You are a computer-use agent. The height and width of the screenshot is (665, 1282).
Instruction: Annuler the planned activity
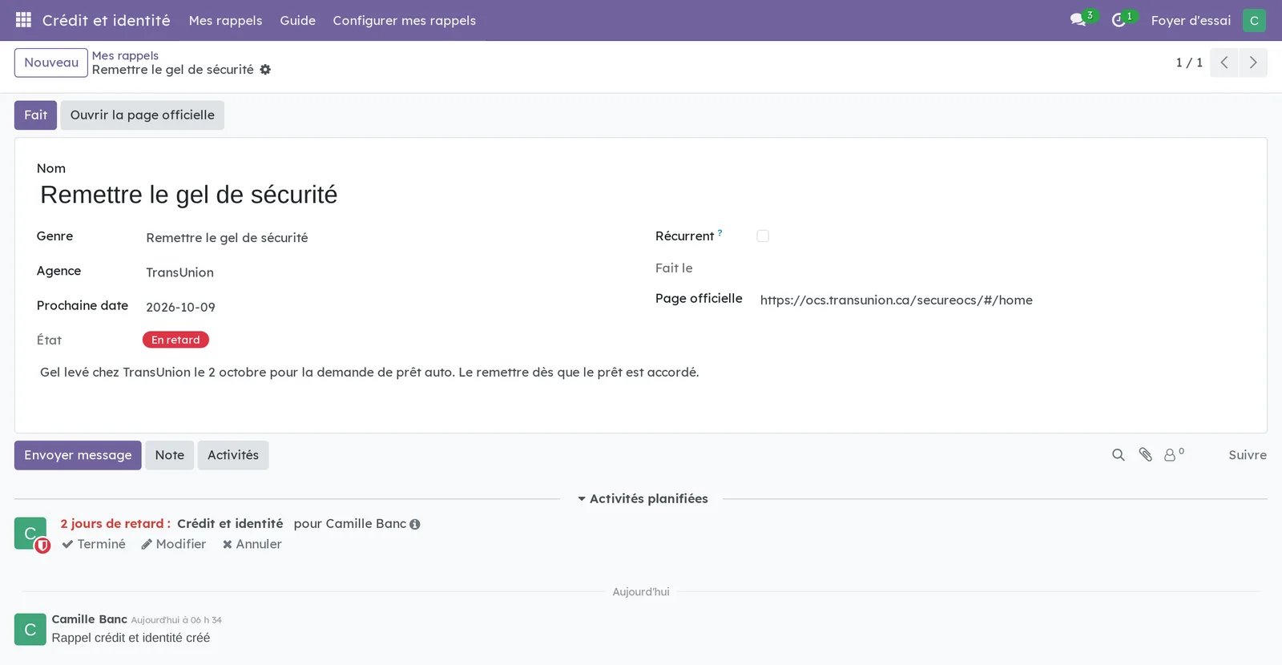pyautogui.click(x=252, y=544)
